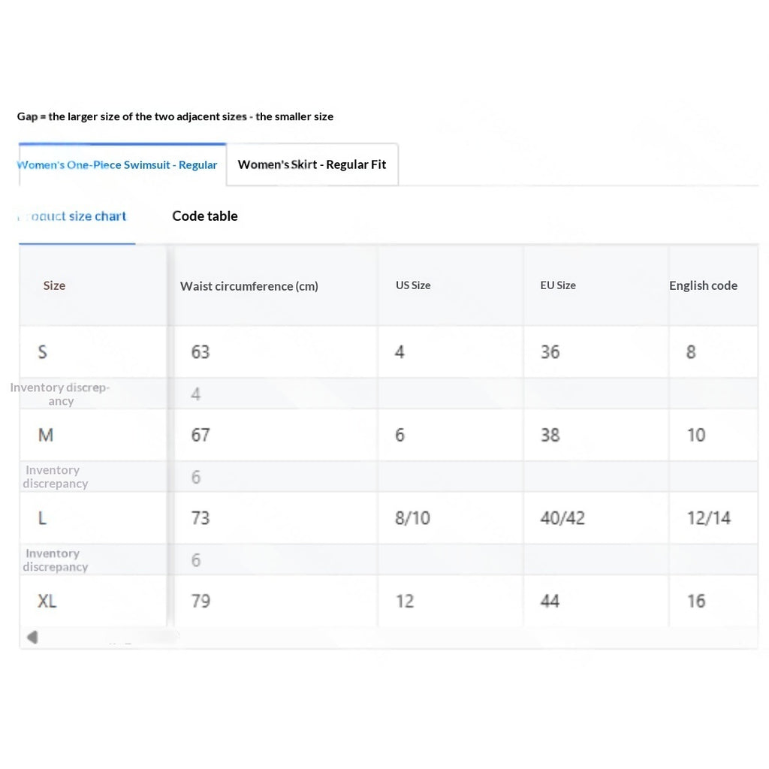Click the US Size column header
The image size is (769, 769).
click(413, 285)
